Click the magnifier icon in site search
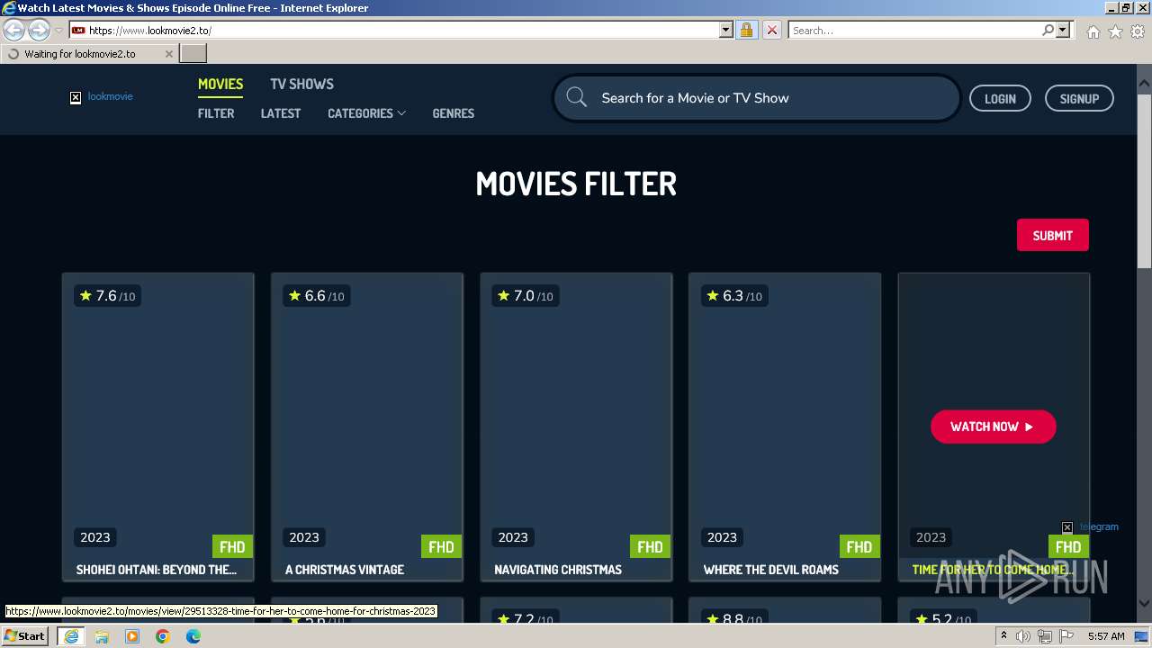This screenshot has height=648, width=1152. pyautogui.click(x=577, y=97)
